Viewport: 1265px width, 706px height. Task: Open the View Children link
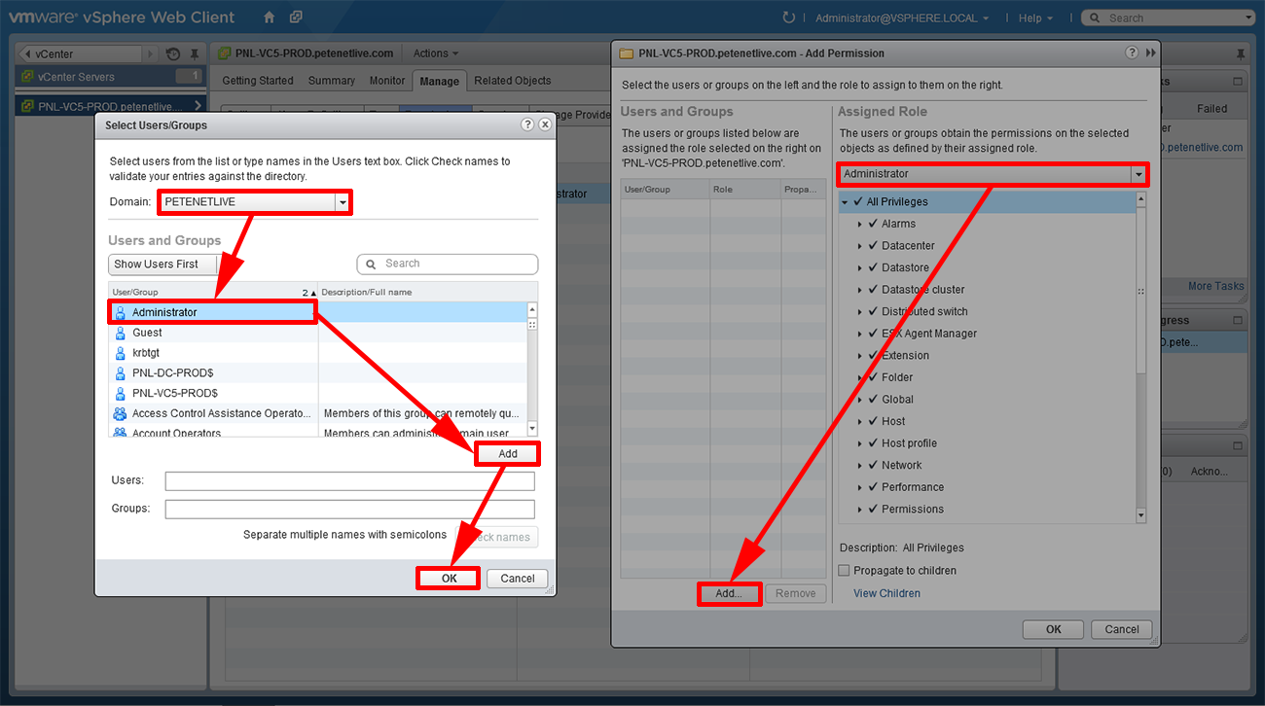point(886,593)
